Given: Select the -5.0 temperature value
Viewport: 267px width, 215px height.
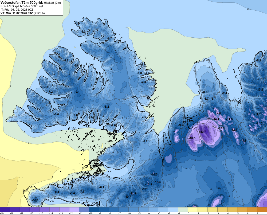Looking at the screenshot, I should (83, 32).
